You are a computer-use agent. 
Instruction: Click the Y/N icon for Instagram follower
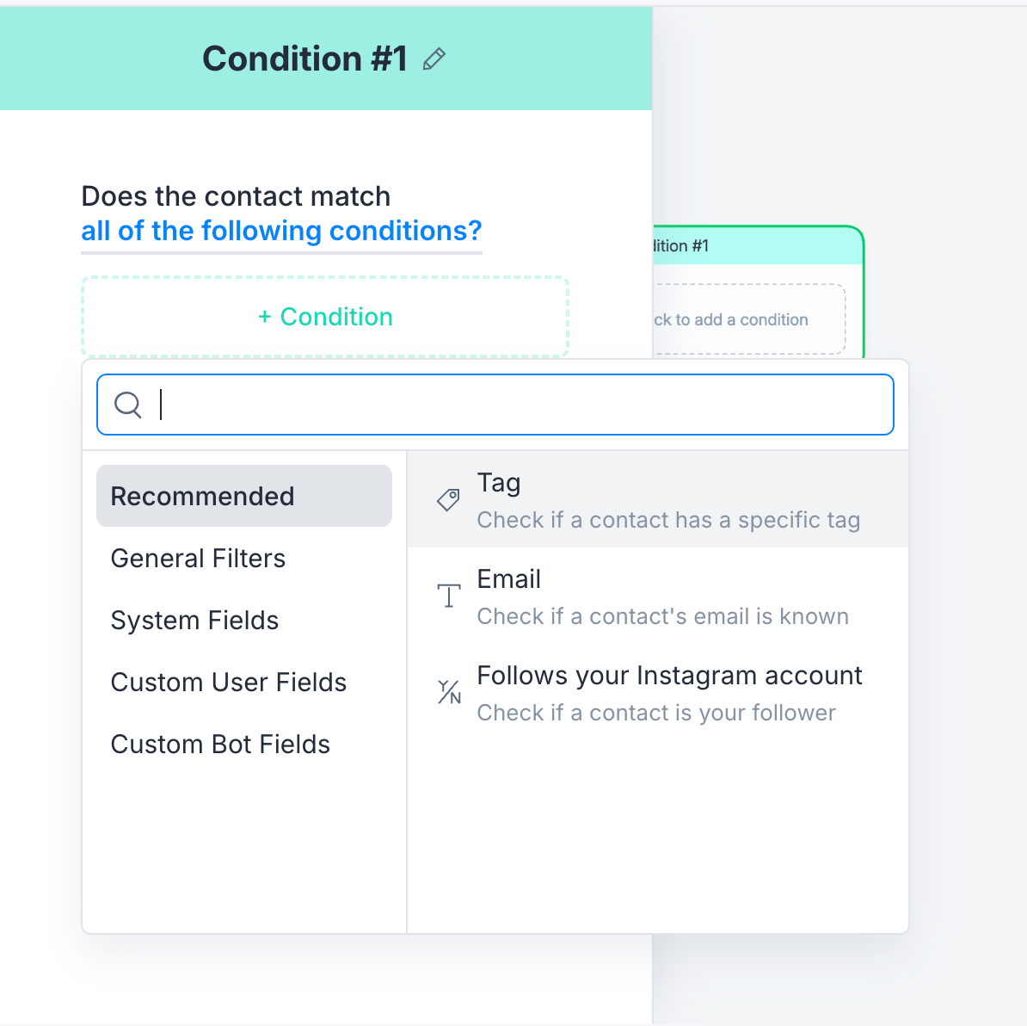(449, 692)
